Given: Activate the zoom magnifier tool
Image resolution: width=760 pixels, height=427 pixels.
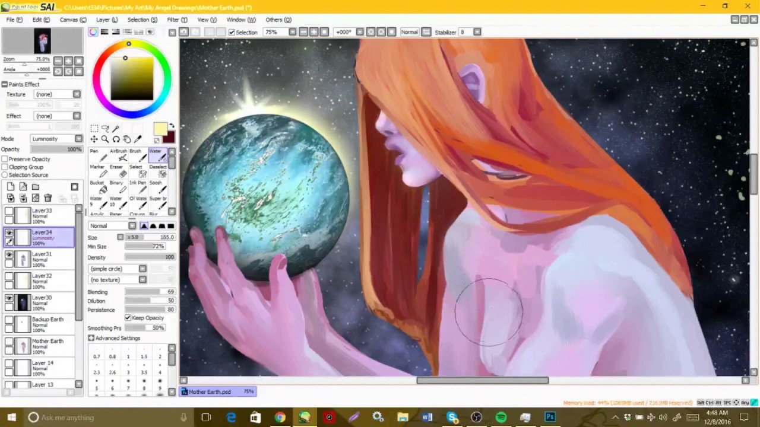Looking at the screenshot, I should [105, 139].
